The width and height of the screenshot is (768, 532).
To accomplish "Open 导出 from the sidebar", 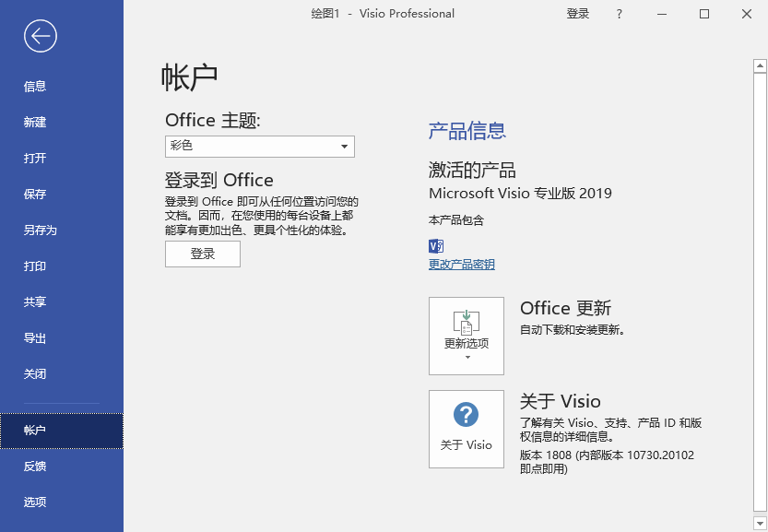I will tap(35, 338).
